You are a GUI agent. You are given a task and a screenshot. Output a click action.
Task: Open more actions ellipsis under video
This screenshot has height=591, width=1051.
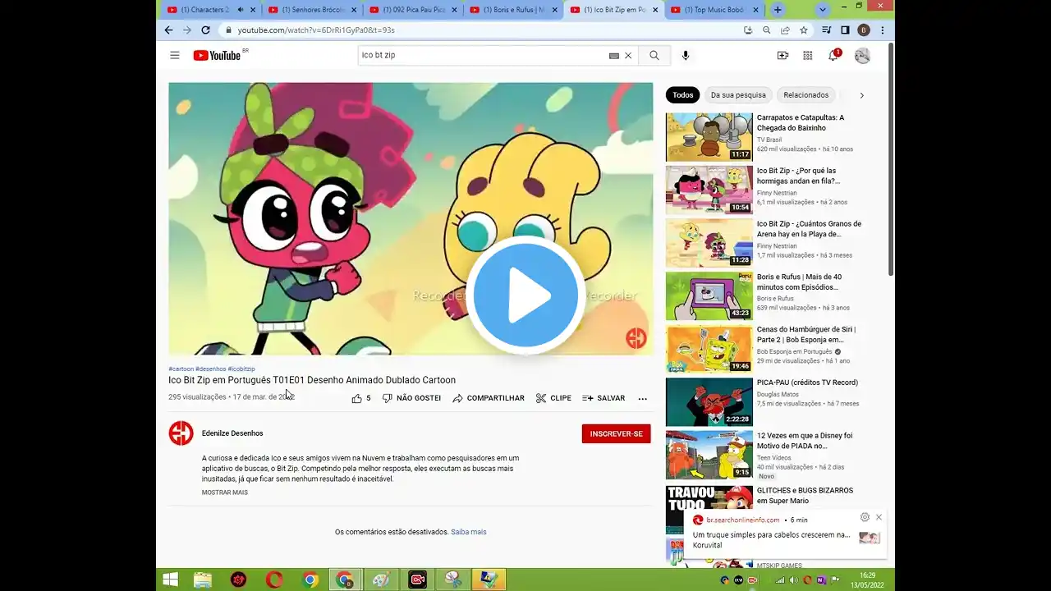(643, 398)
